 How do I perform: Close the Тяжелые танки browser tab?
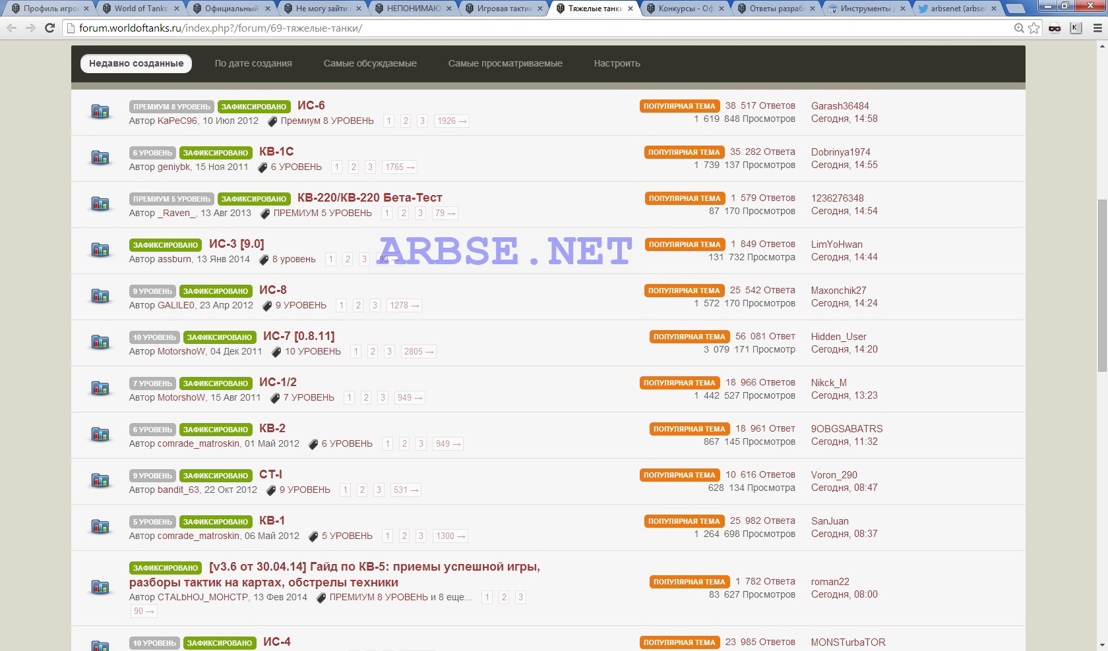630,9
